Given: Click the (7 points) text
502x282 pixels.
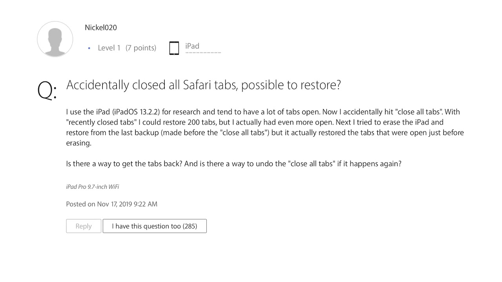Looking at the screenshot, I should coord(141,48).
